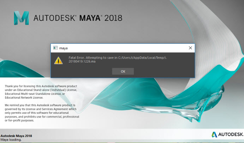Click the We remind you license paragraph
Viewport: 244px width, 143px height.
42,113
